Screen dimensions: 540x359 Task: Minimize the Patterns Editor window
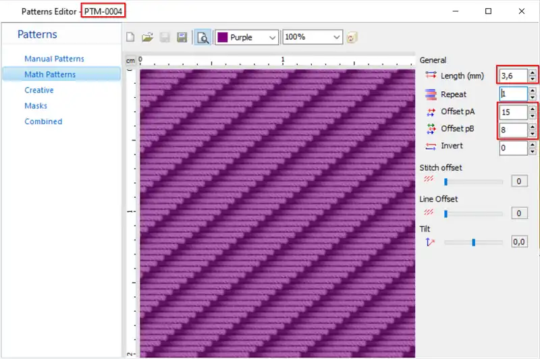click(x=455, y=11)
